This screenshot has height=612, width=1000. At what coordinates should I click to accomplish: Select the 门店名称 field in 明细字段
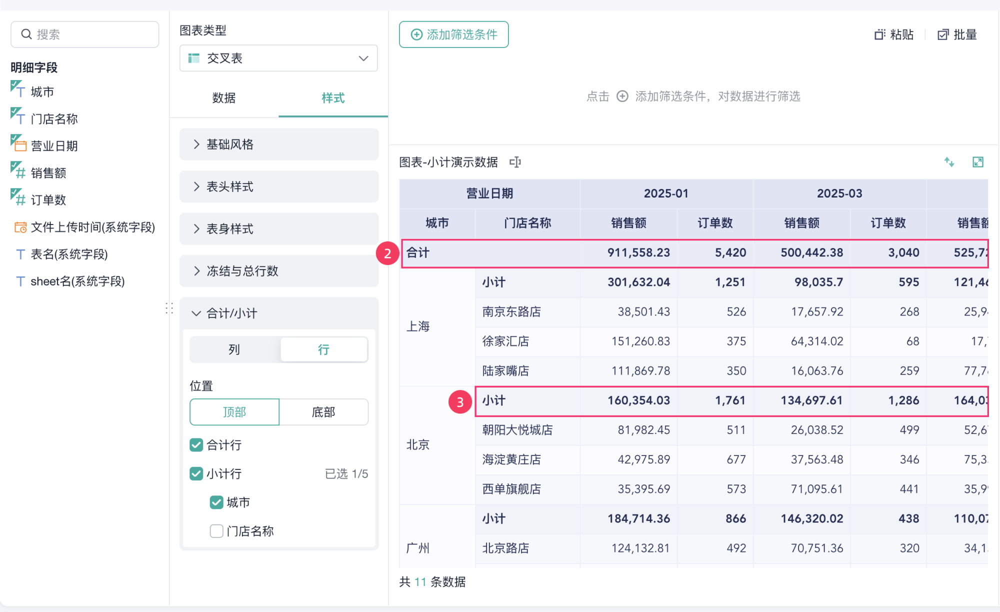pos(54,119)
